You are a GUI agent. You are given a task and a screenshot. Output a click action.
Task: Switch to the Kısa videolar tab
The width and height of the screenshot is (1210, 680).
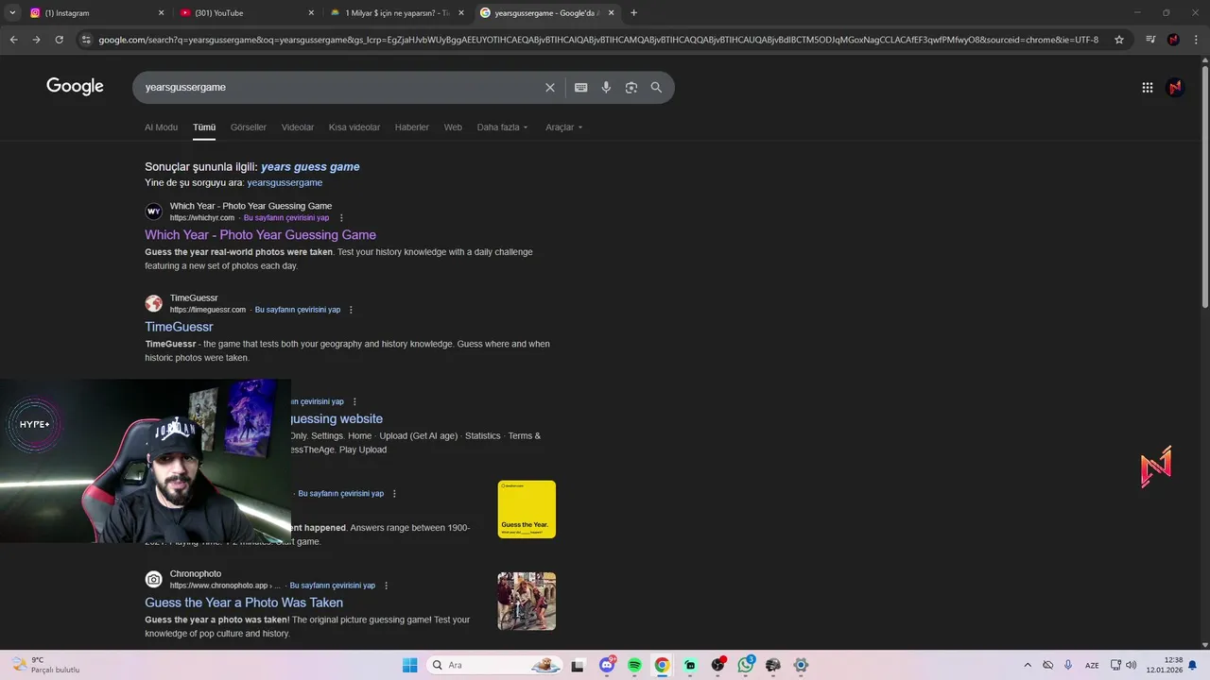coord(354,127)
